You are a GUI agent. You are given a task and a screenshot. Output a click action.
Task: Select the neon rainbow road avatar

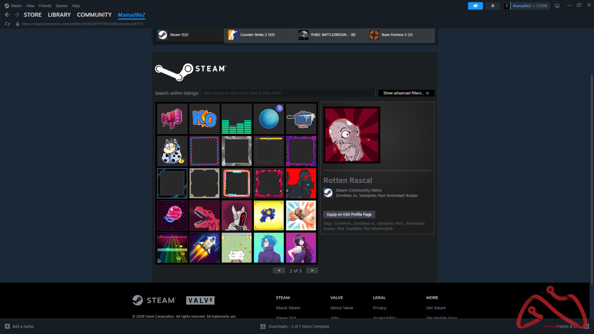172,248
